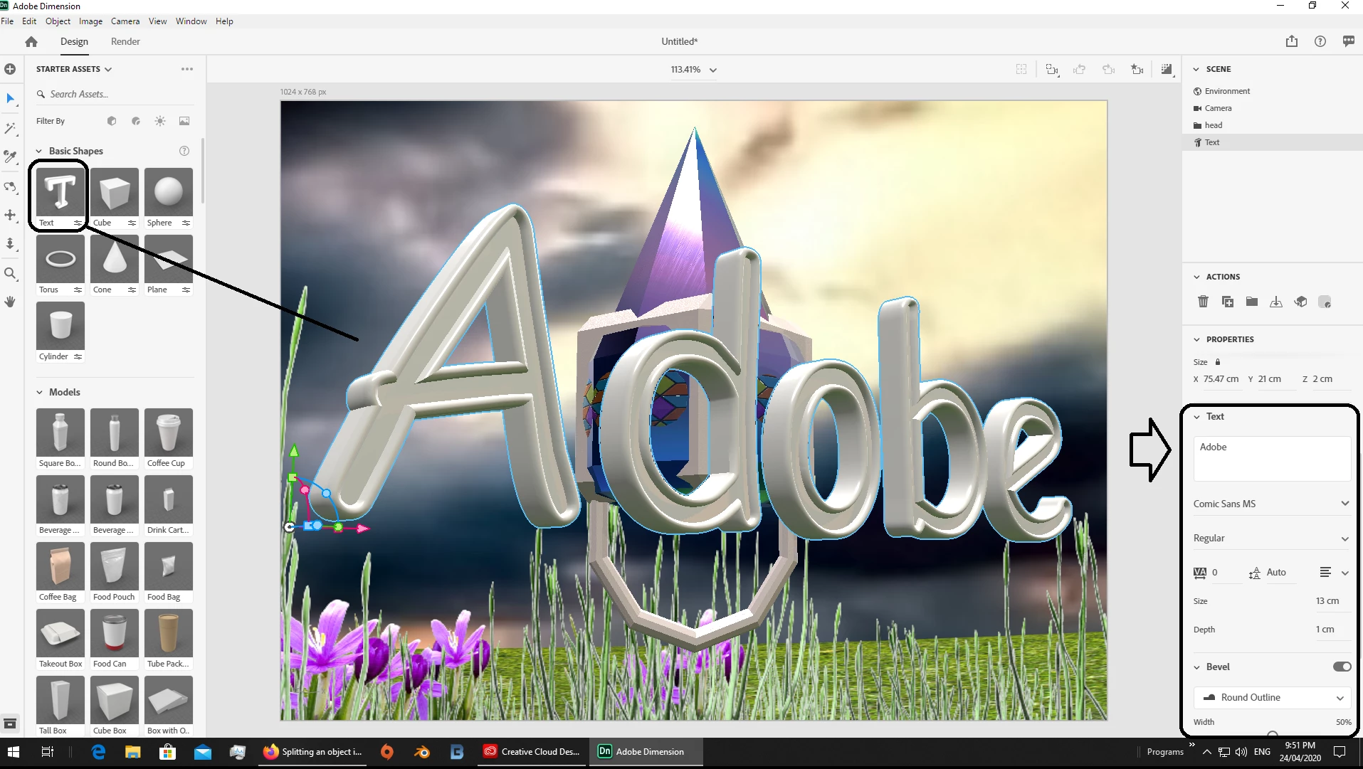1363x769 pixels.
Task: Toggle the Bevel switch
Action: click(1342, 667)
